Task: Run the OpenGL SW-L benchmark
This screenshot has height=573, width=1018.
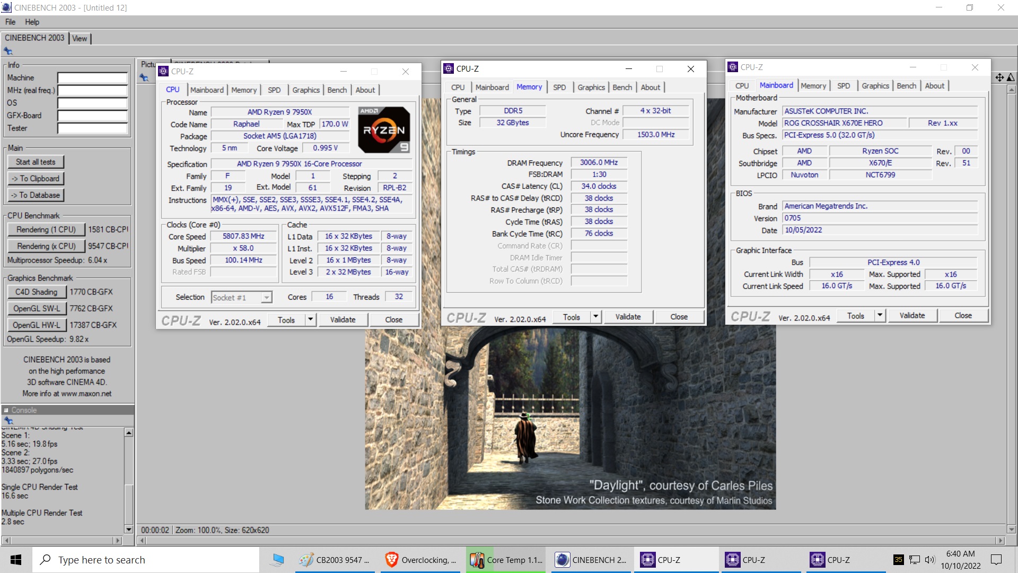Action: click(x=37, y=308)
